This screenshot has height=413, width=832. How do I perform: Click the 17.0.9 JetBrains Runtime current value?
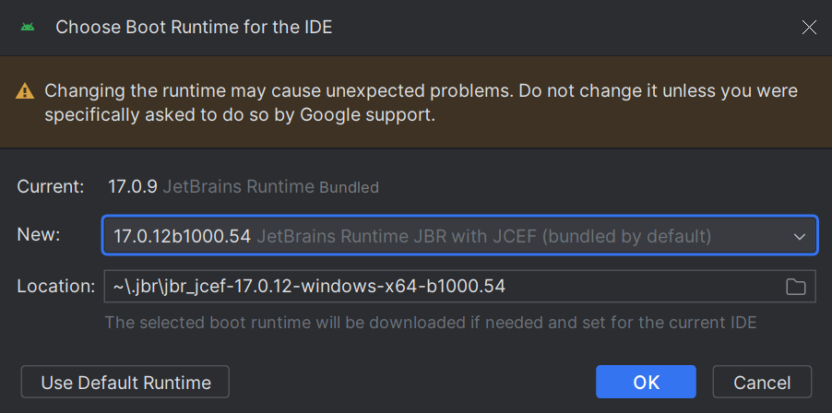tap(211, 186)
